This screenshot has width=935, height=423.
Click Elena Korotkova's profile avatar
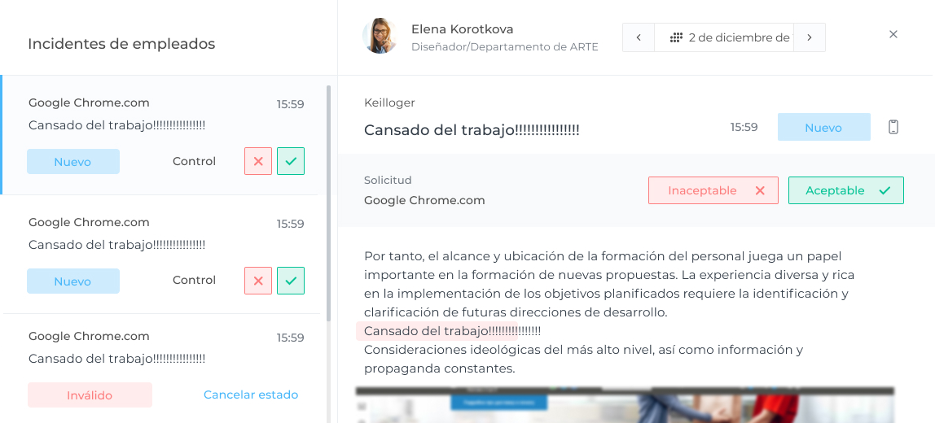(380, 36)
